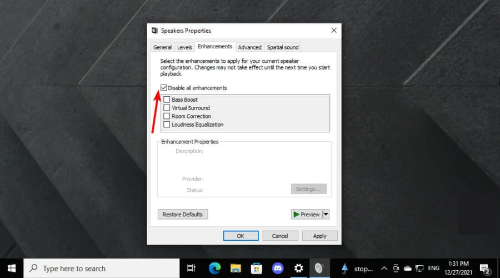The image size is (500, 278).
Task: Uncheck Disable all enhancements checkbox
Action: [163, 88]
